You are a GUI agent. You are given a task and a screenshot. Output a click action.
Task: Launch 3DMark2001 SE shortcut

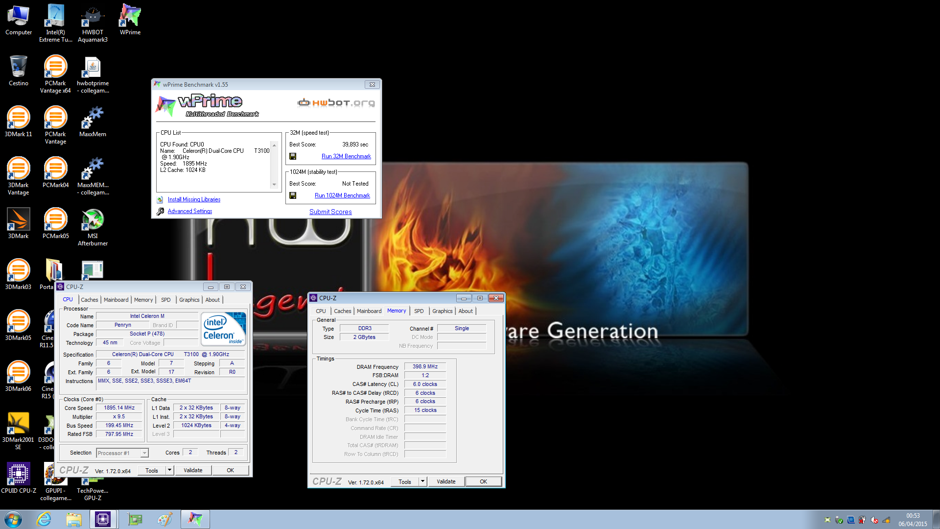19,431
